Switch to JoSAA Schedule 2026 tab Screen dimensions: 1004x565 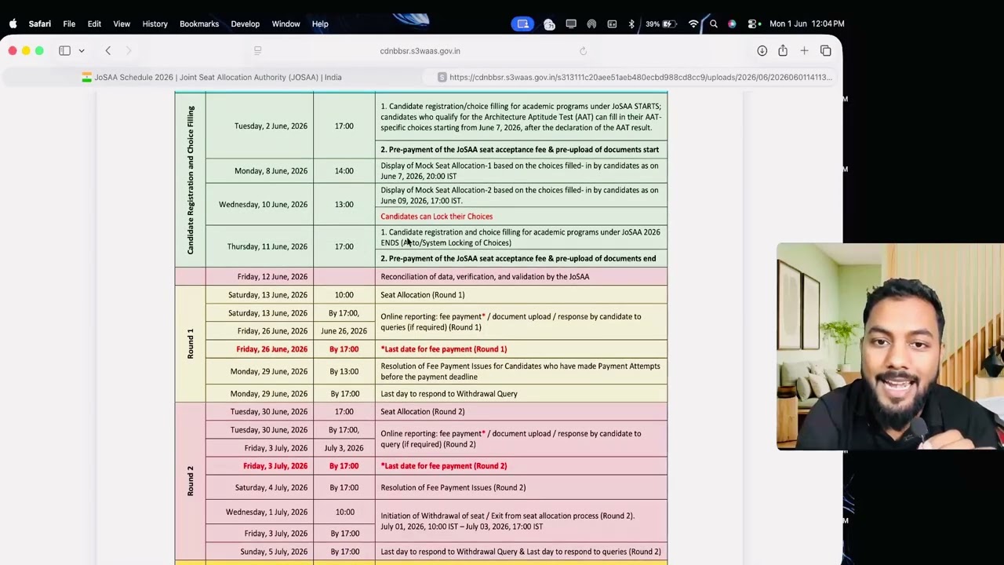tap(212, 77)
